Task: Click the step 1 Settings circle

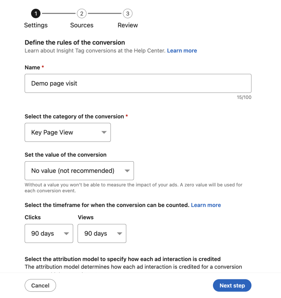Action: pyautogui.click(x=35, y=13)
